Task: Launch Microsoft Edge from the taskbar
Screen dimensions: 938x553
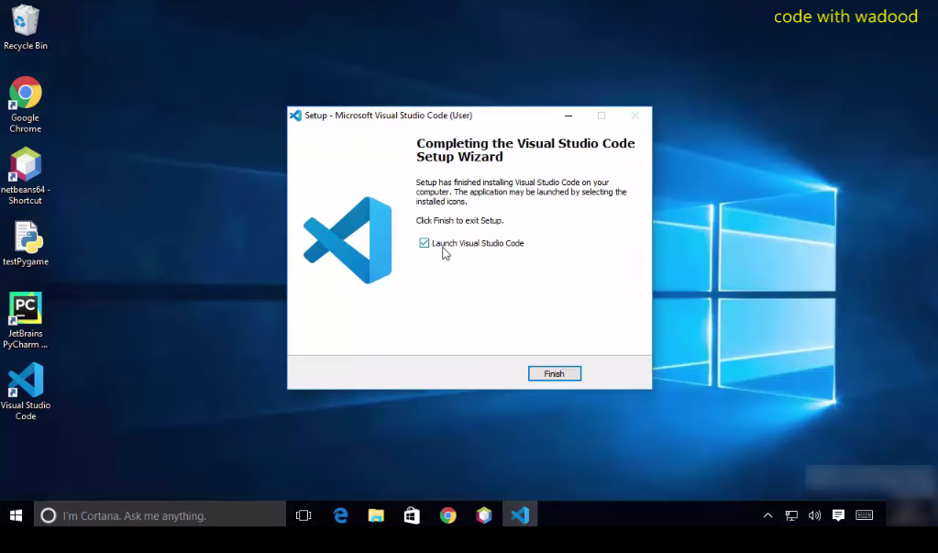Action: 340,515
